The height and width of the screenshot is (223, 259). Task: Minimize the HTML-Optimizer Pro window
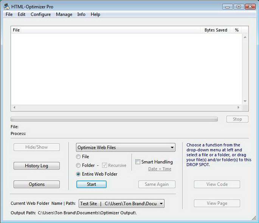[x=228, y=7]
